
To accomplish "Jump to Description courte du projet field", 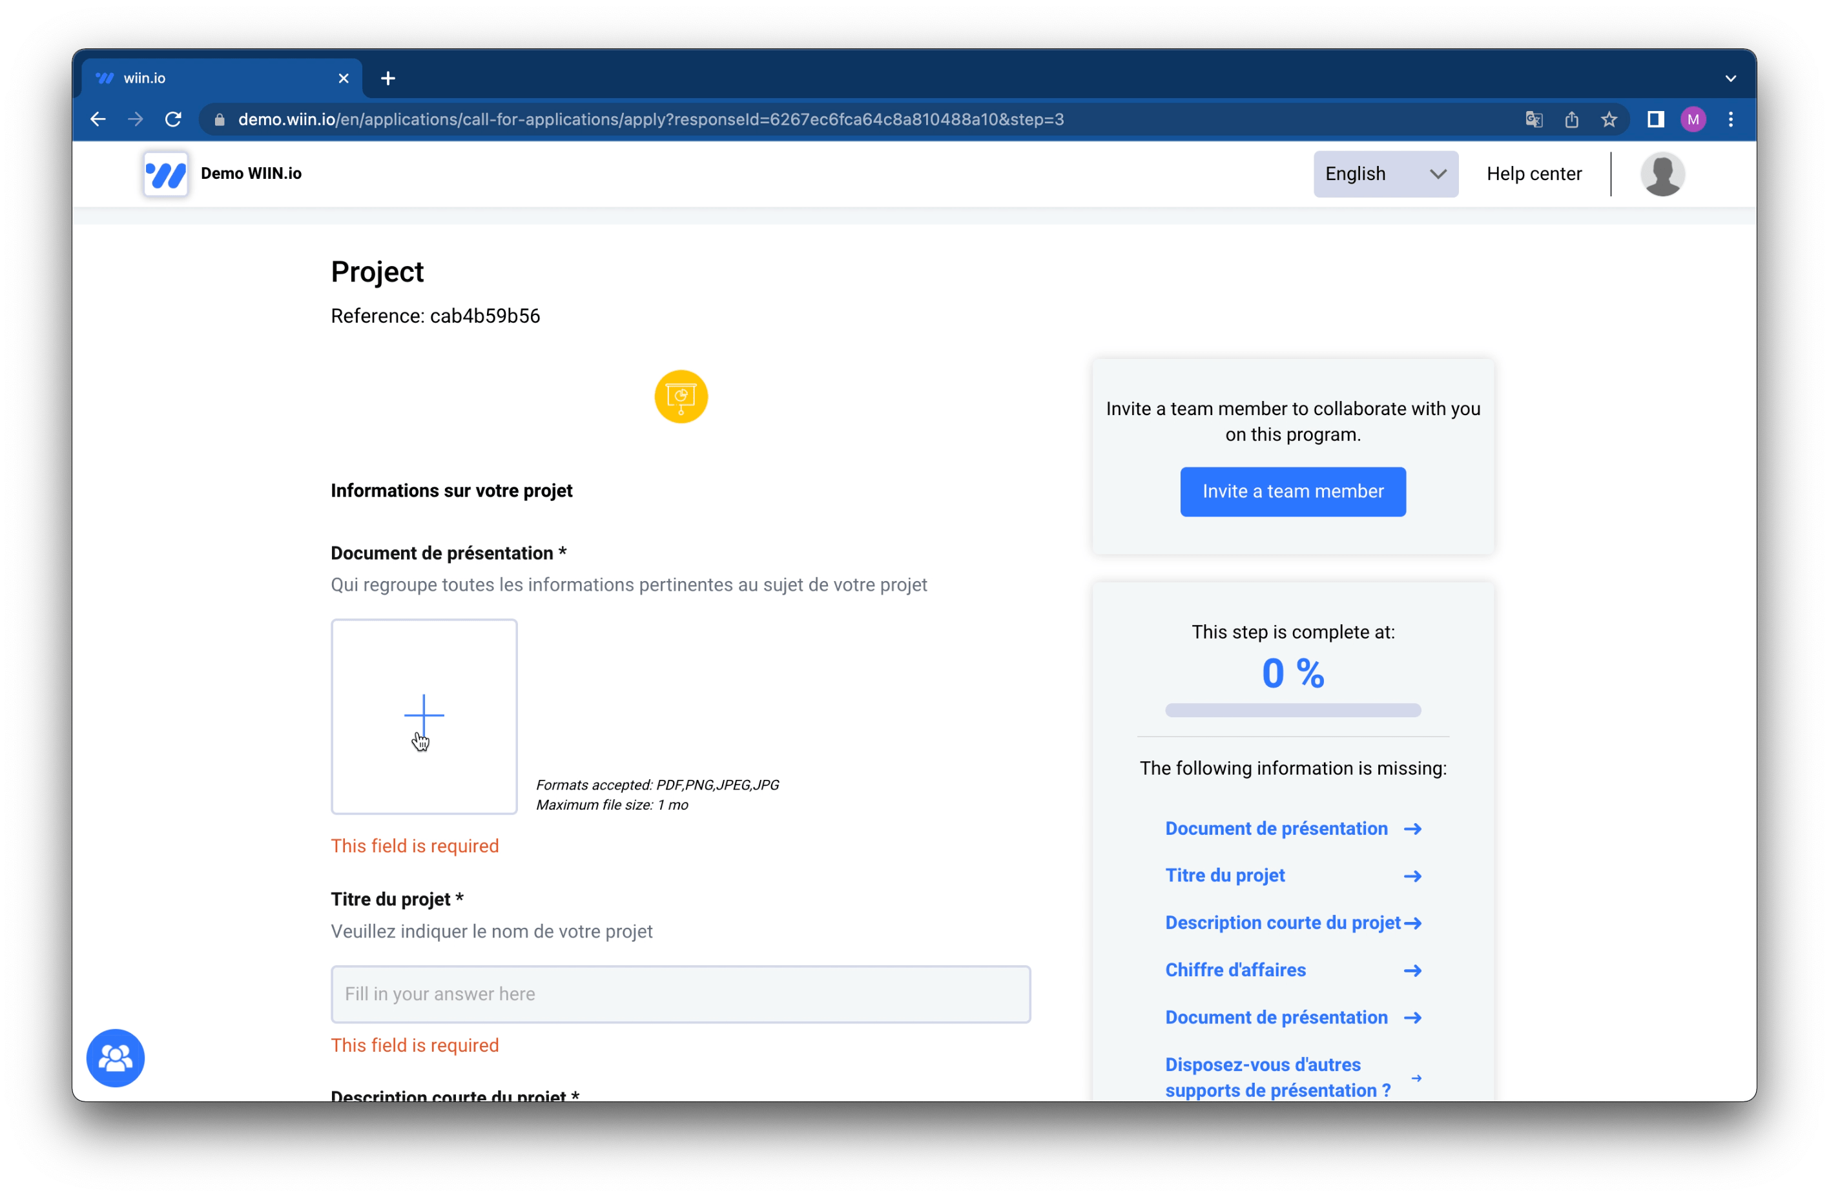I will [1283, 923].
